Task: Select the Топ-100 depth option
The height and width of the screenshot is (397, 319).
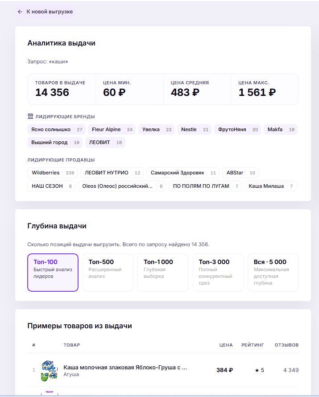Action: coord(53,273)
